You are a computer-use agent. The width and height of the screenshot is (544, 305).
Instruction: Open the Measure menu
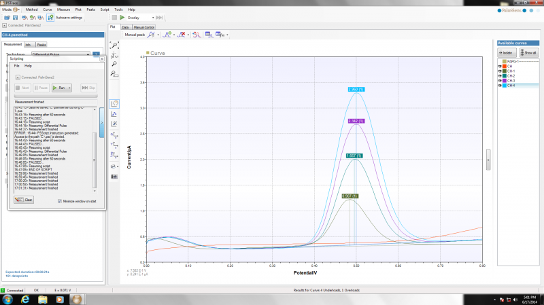64,10
